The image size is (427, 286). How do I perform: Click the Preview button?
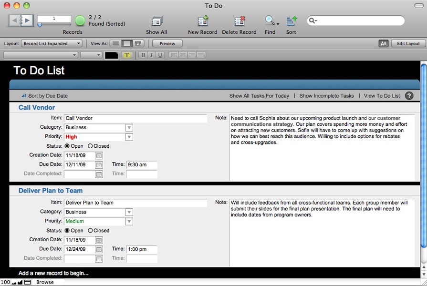click(x=167, y=44)
